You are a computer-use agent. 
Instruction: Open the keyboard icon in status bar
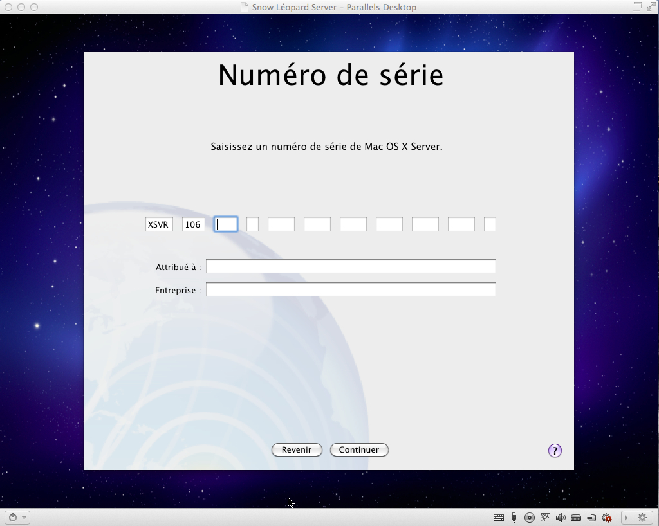click(x=499, y=518)
